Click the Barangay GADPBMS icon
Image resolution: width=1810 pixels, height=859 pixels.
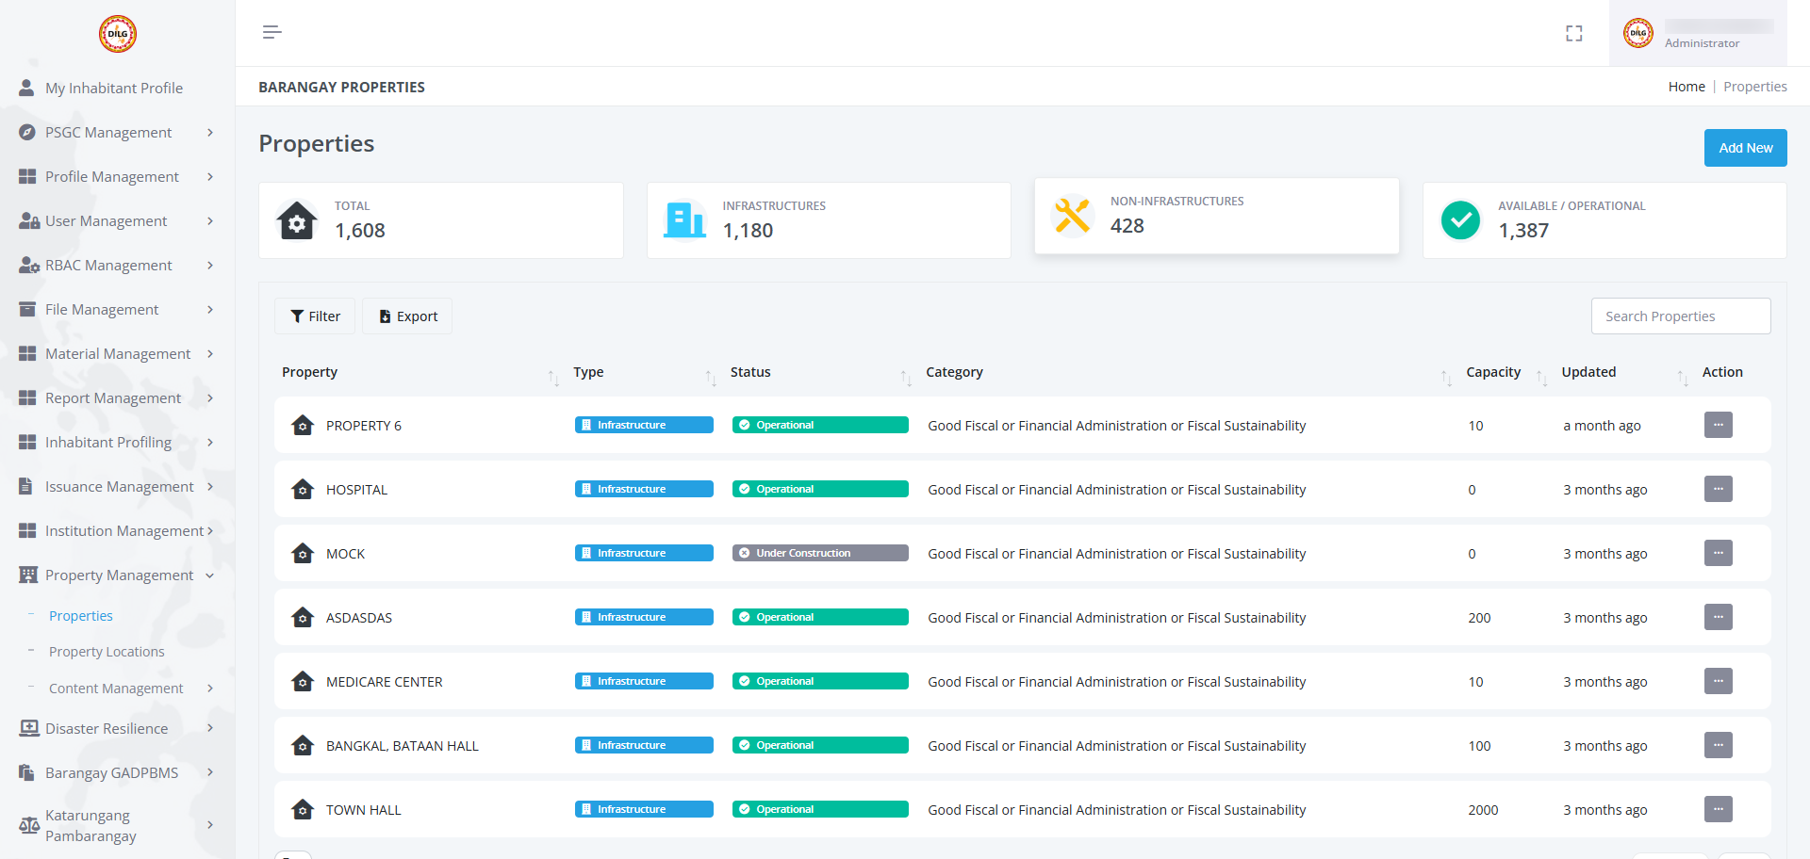[x=26, y=772]
